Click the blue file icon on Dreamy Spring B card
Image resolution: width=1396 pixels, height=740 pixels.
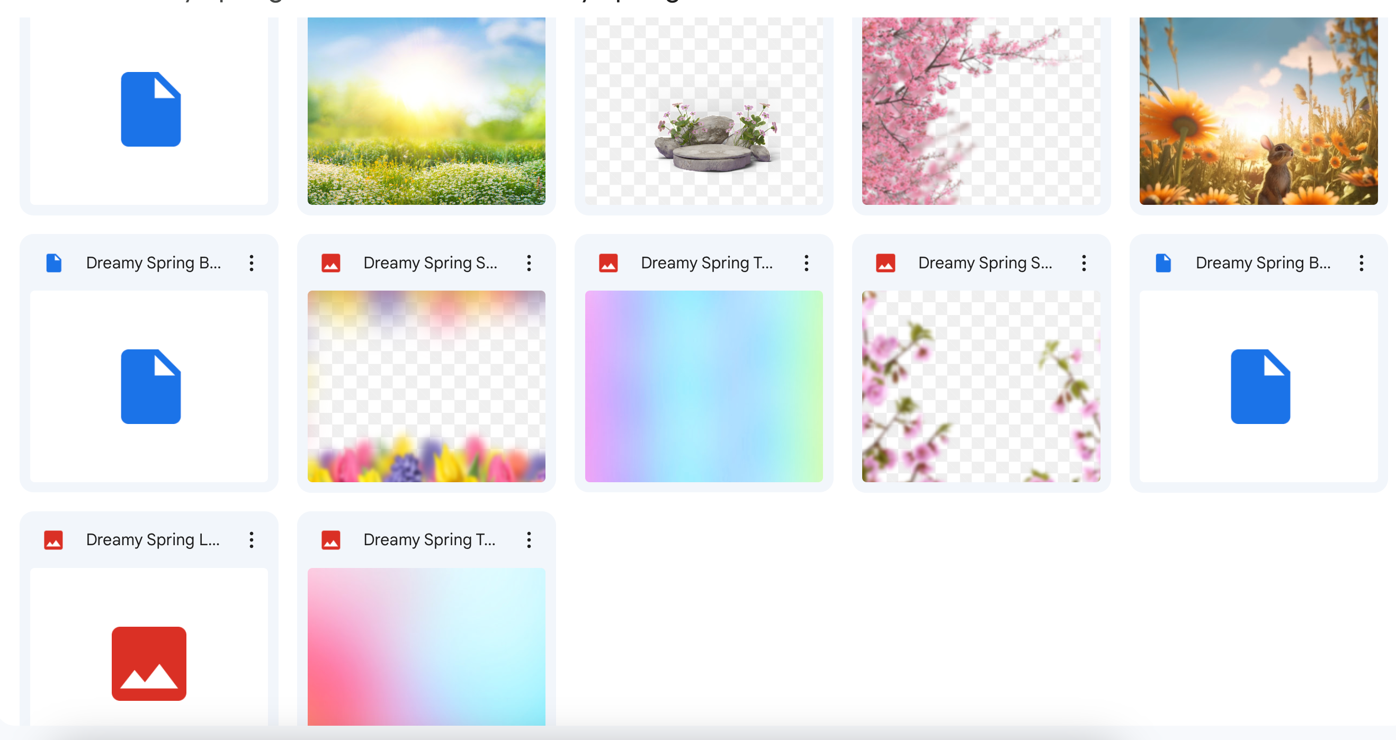(x=53, y=263)
